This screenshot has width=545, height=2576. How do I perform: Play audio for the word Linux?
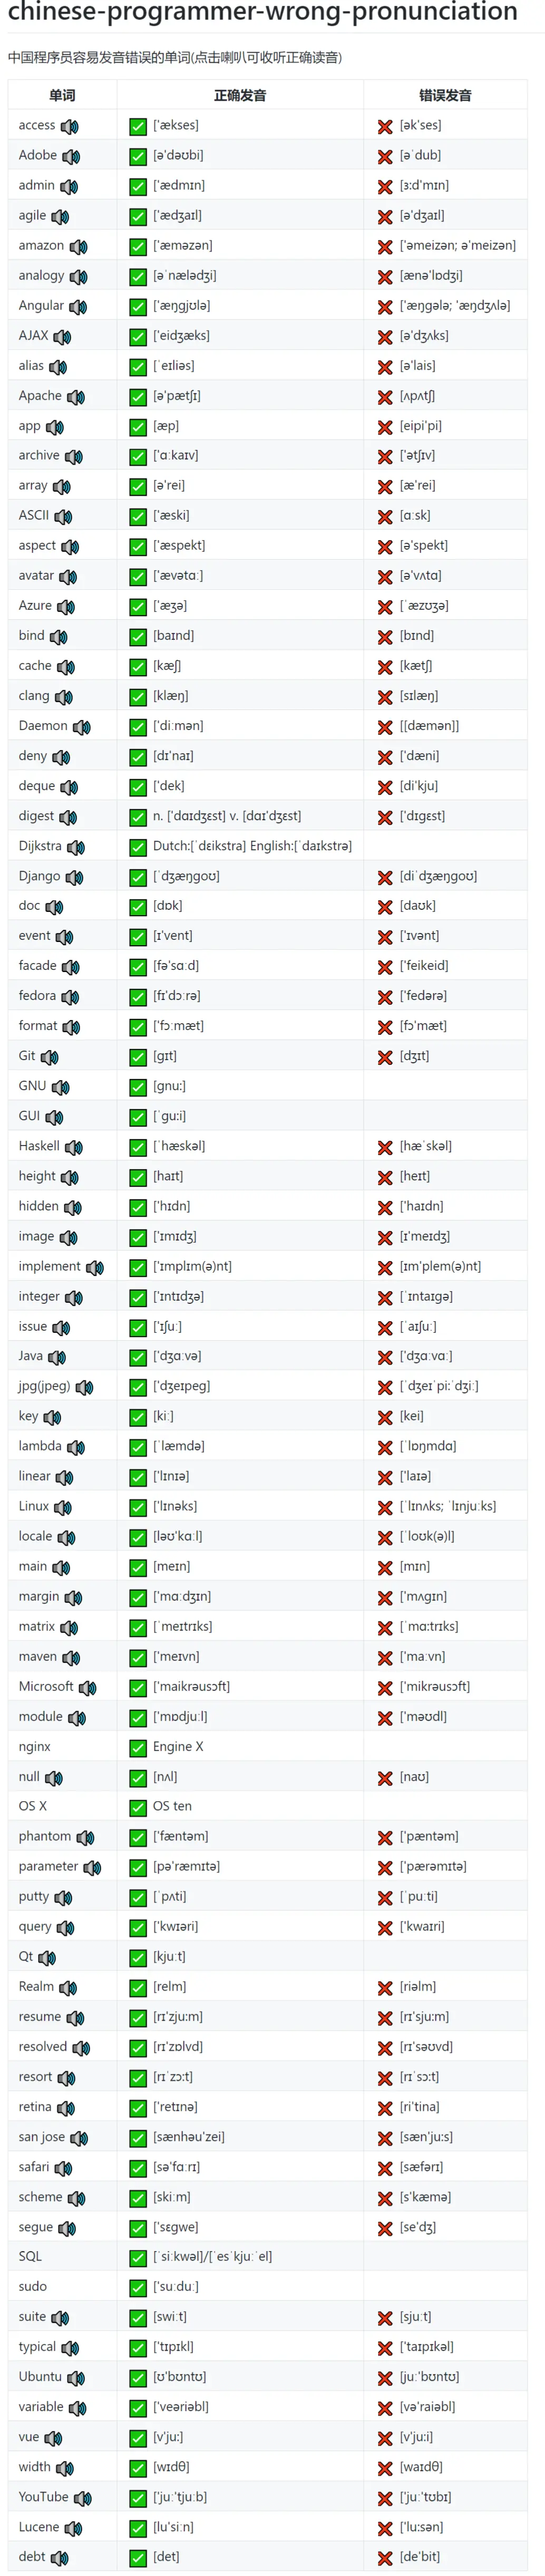tap(63, 1507)
